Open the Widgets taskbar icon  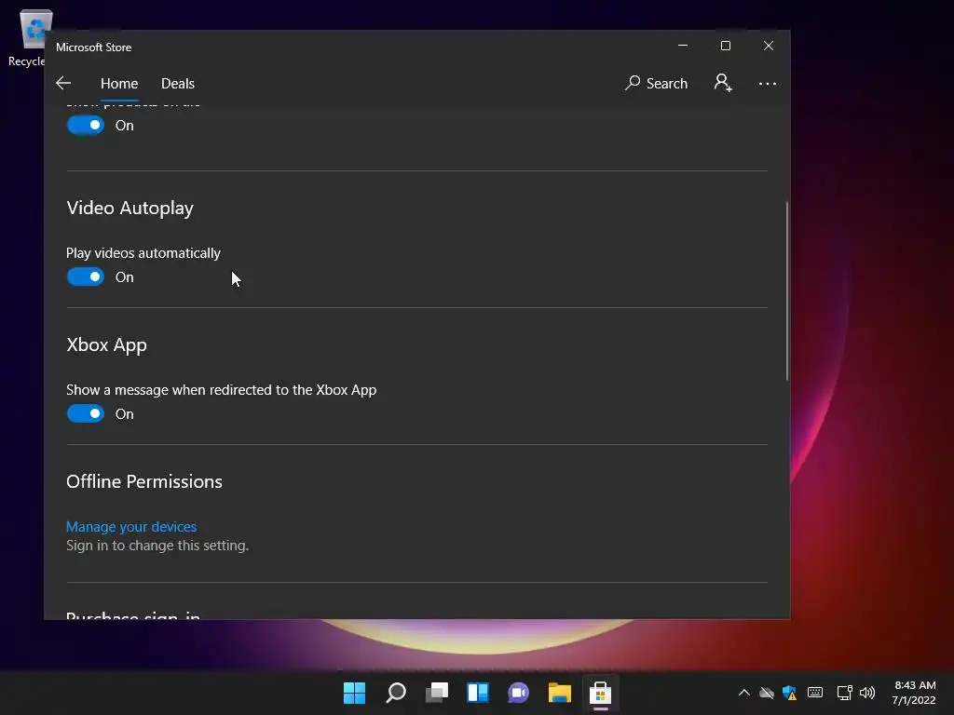click(478, 693)
